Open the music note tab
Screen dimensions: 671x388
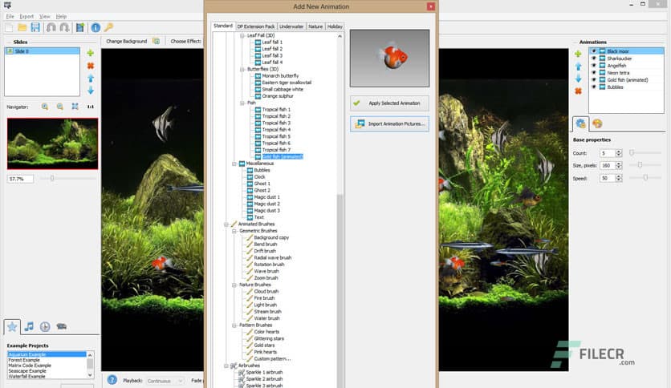click(x=29, y=327)
